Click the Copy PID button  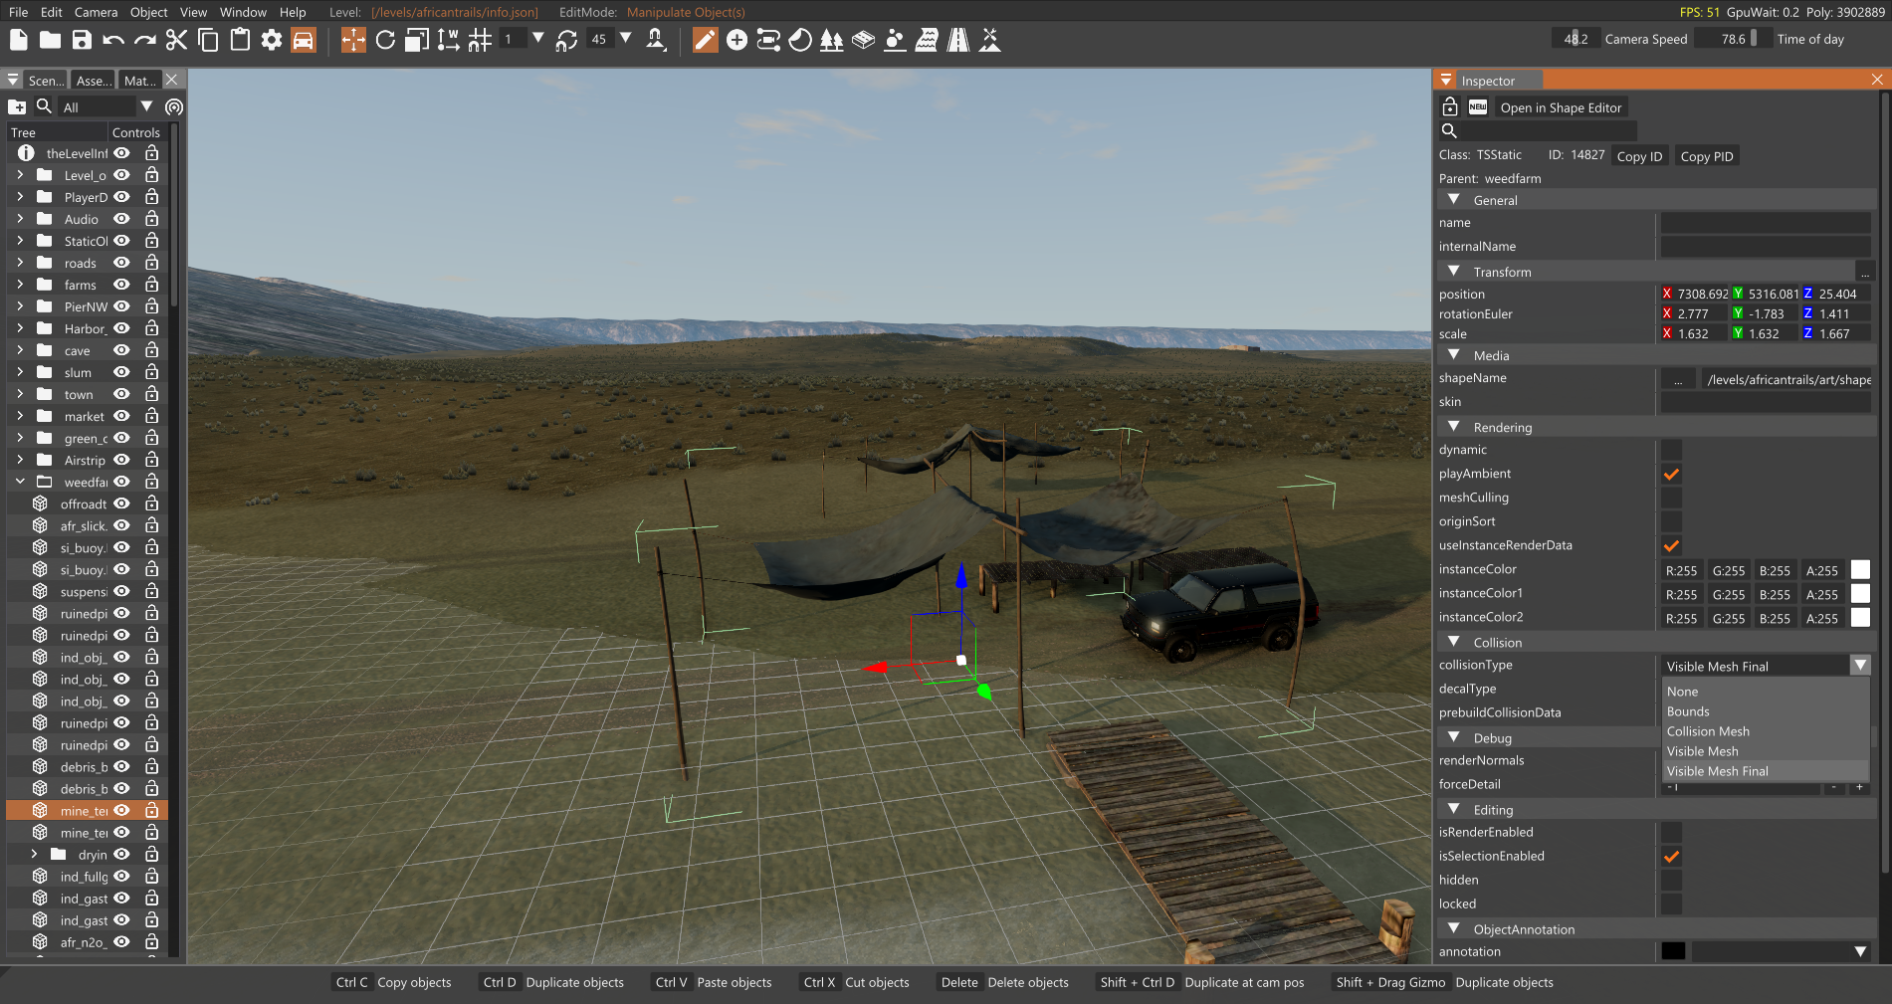(1707, 156)
